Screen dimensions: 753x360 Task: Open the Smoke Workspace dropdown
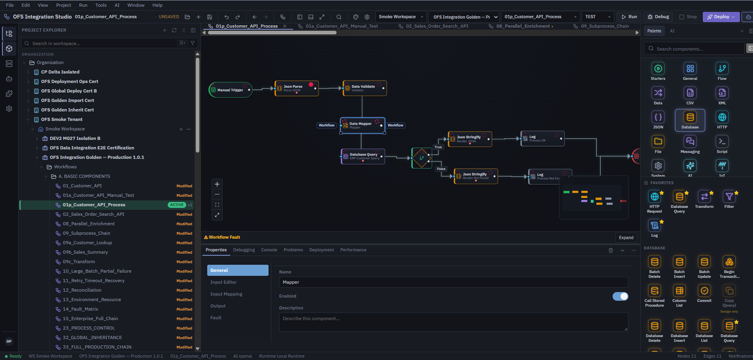pos(401,17)
